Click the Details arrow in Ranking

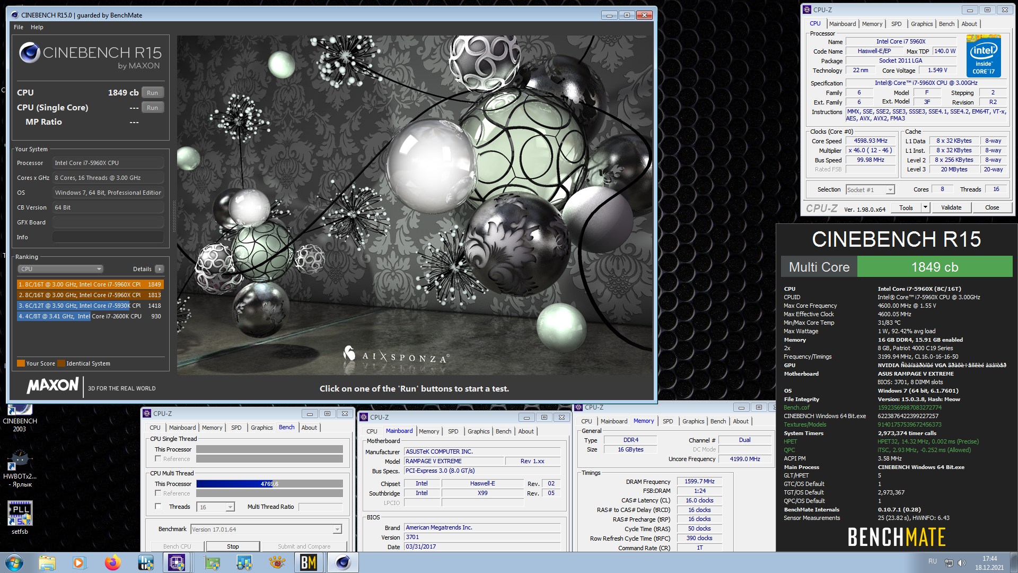click(159, 269)
